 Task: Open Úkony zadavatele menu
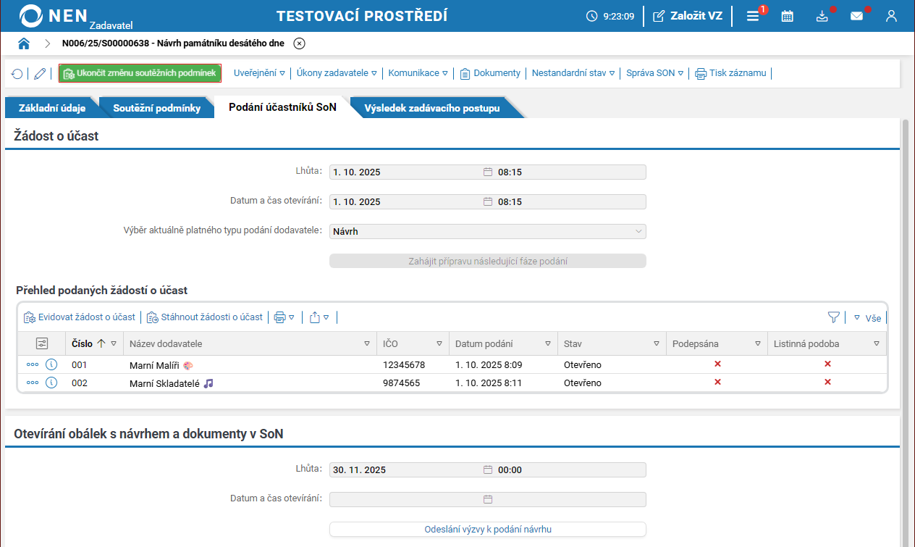(x=337, y=73)
